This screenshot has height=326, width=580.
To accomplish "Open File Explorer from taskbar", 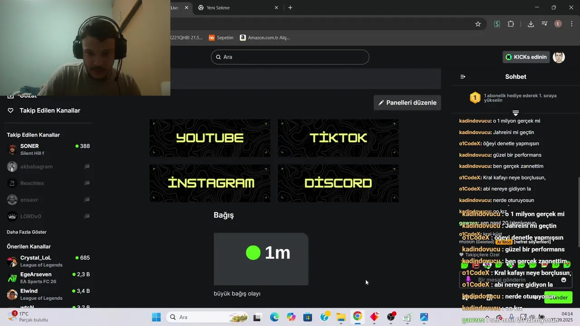I will click(x=341, y=317).
